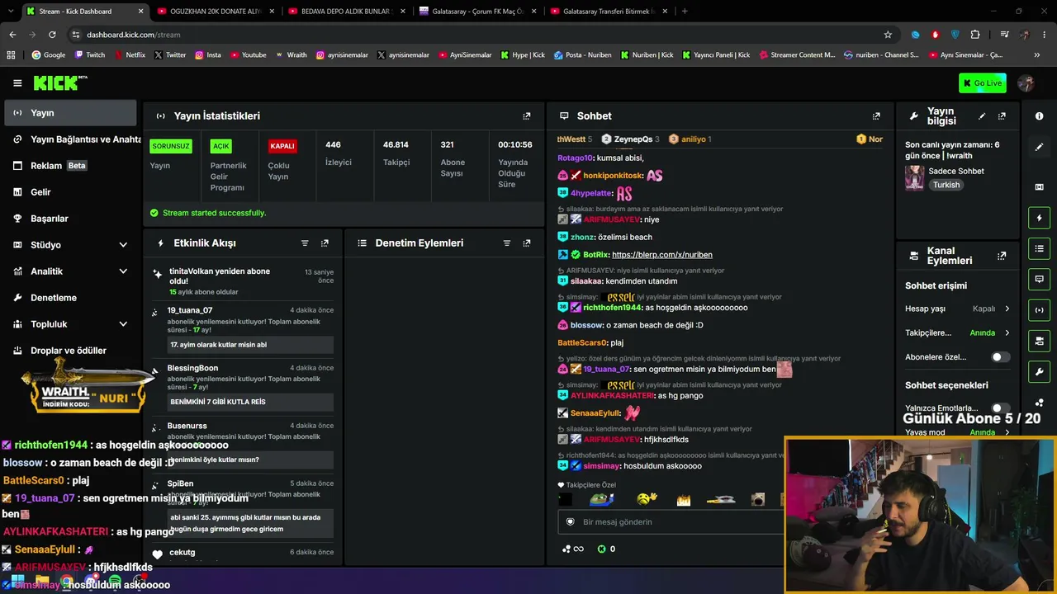1057x594 pixels.
Task: Click the 19_tuana_07 entry in Etkinlik Akışı
Action: [243, 328]
